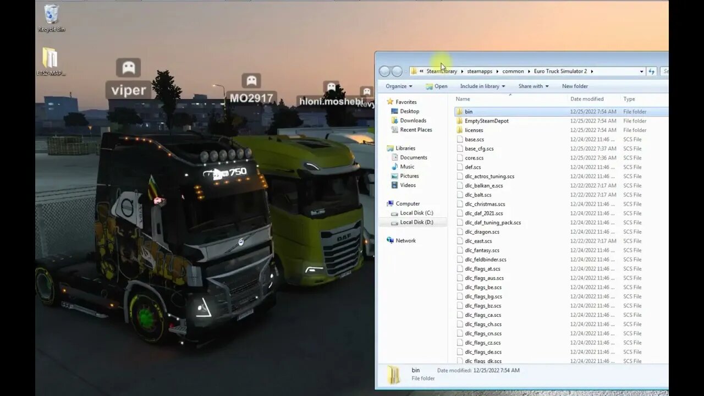Expand the Share with menu
The image size is (704, 396).
[533, 86]
